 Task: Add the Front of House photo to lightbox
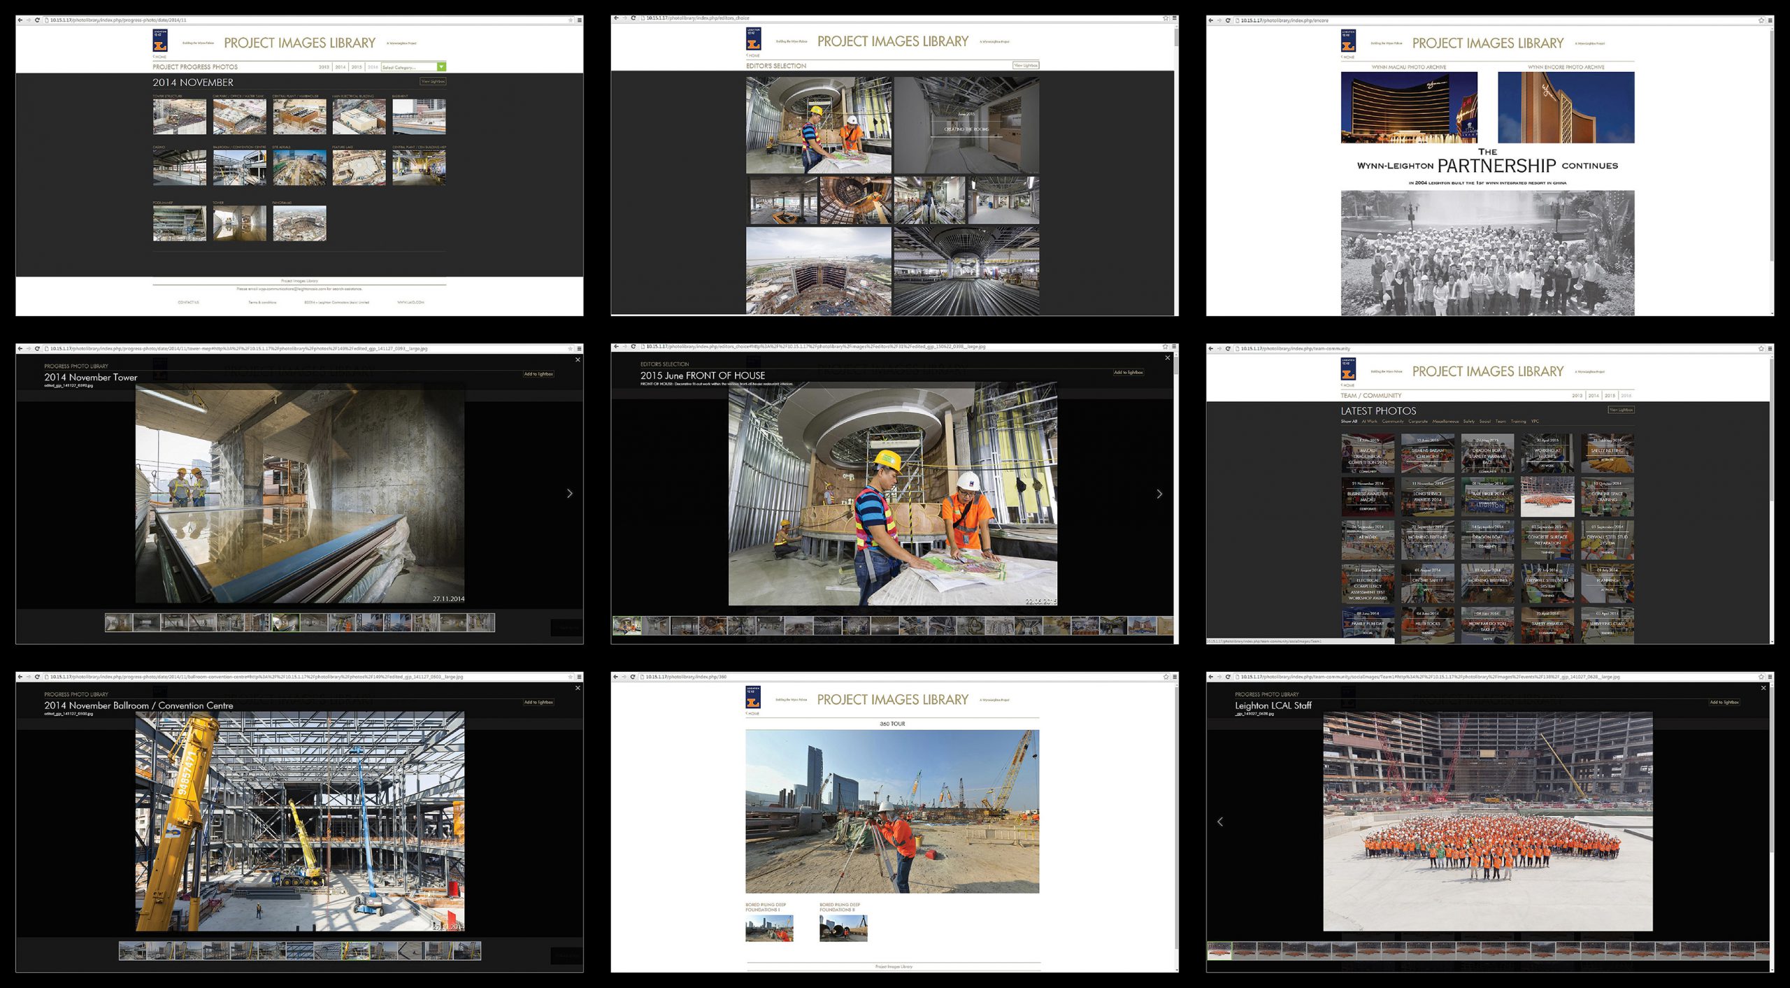(1128, 373)
